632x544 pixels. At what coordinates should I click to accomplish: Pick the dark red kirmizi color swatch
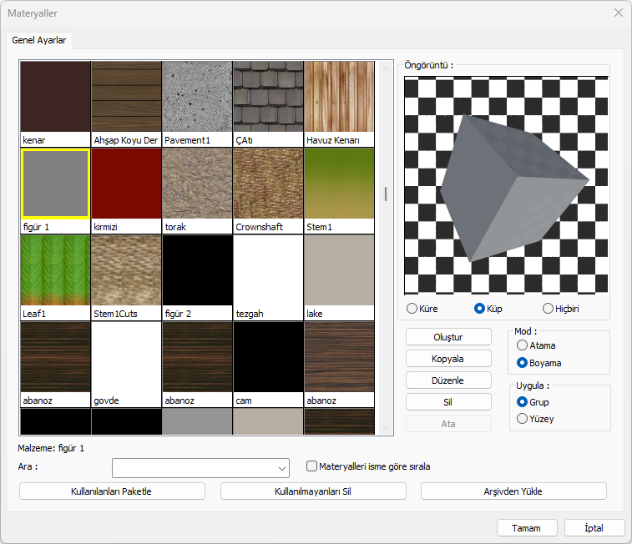126,184
